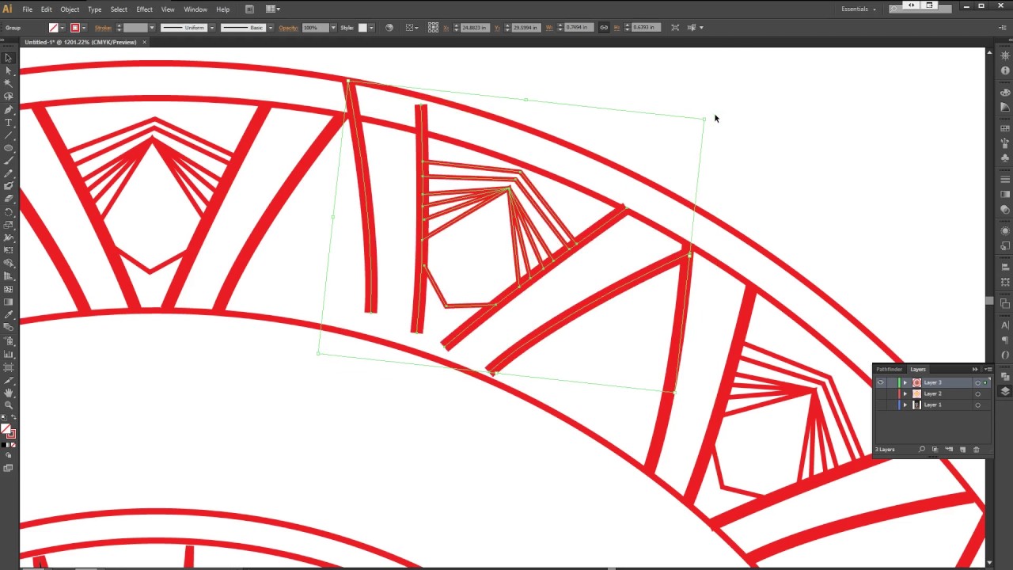The image size is (1013, 570).
Task: Select the Selection tool in the toolbar
Action: 9,58
